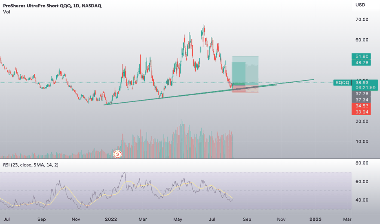This screenshot has width=380, height=224.
Task: Click the Vol indicator label
Action: click(x=7, y=12)
